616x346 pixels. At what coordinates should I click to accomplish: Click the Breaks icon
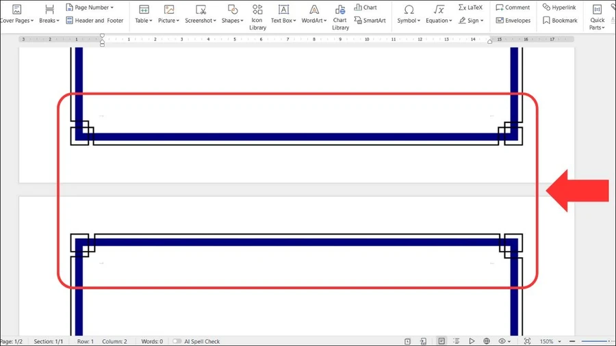click(49, 10)
